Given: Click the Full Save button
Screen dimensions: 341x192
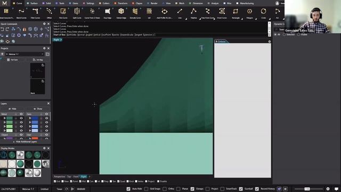Looking at the screenshot, I should click(x=13, y=60).
